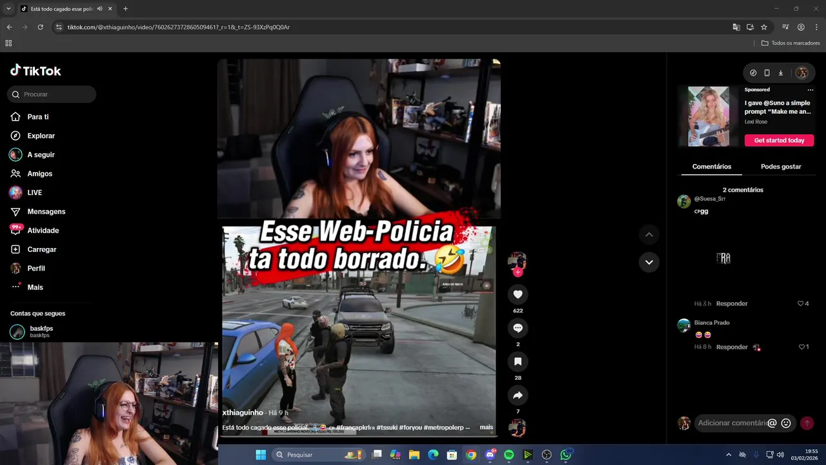Open the apps grid in bookmarks bar

pos(8,43)
